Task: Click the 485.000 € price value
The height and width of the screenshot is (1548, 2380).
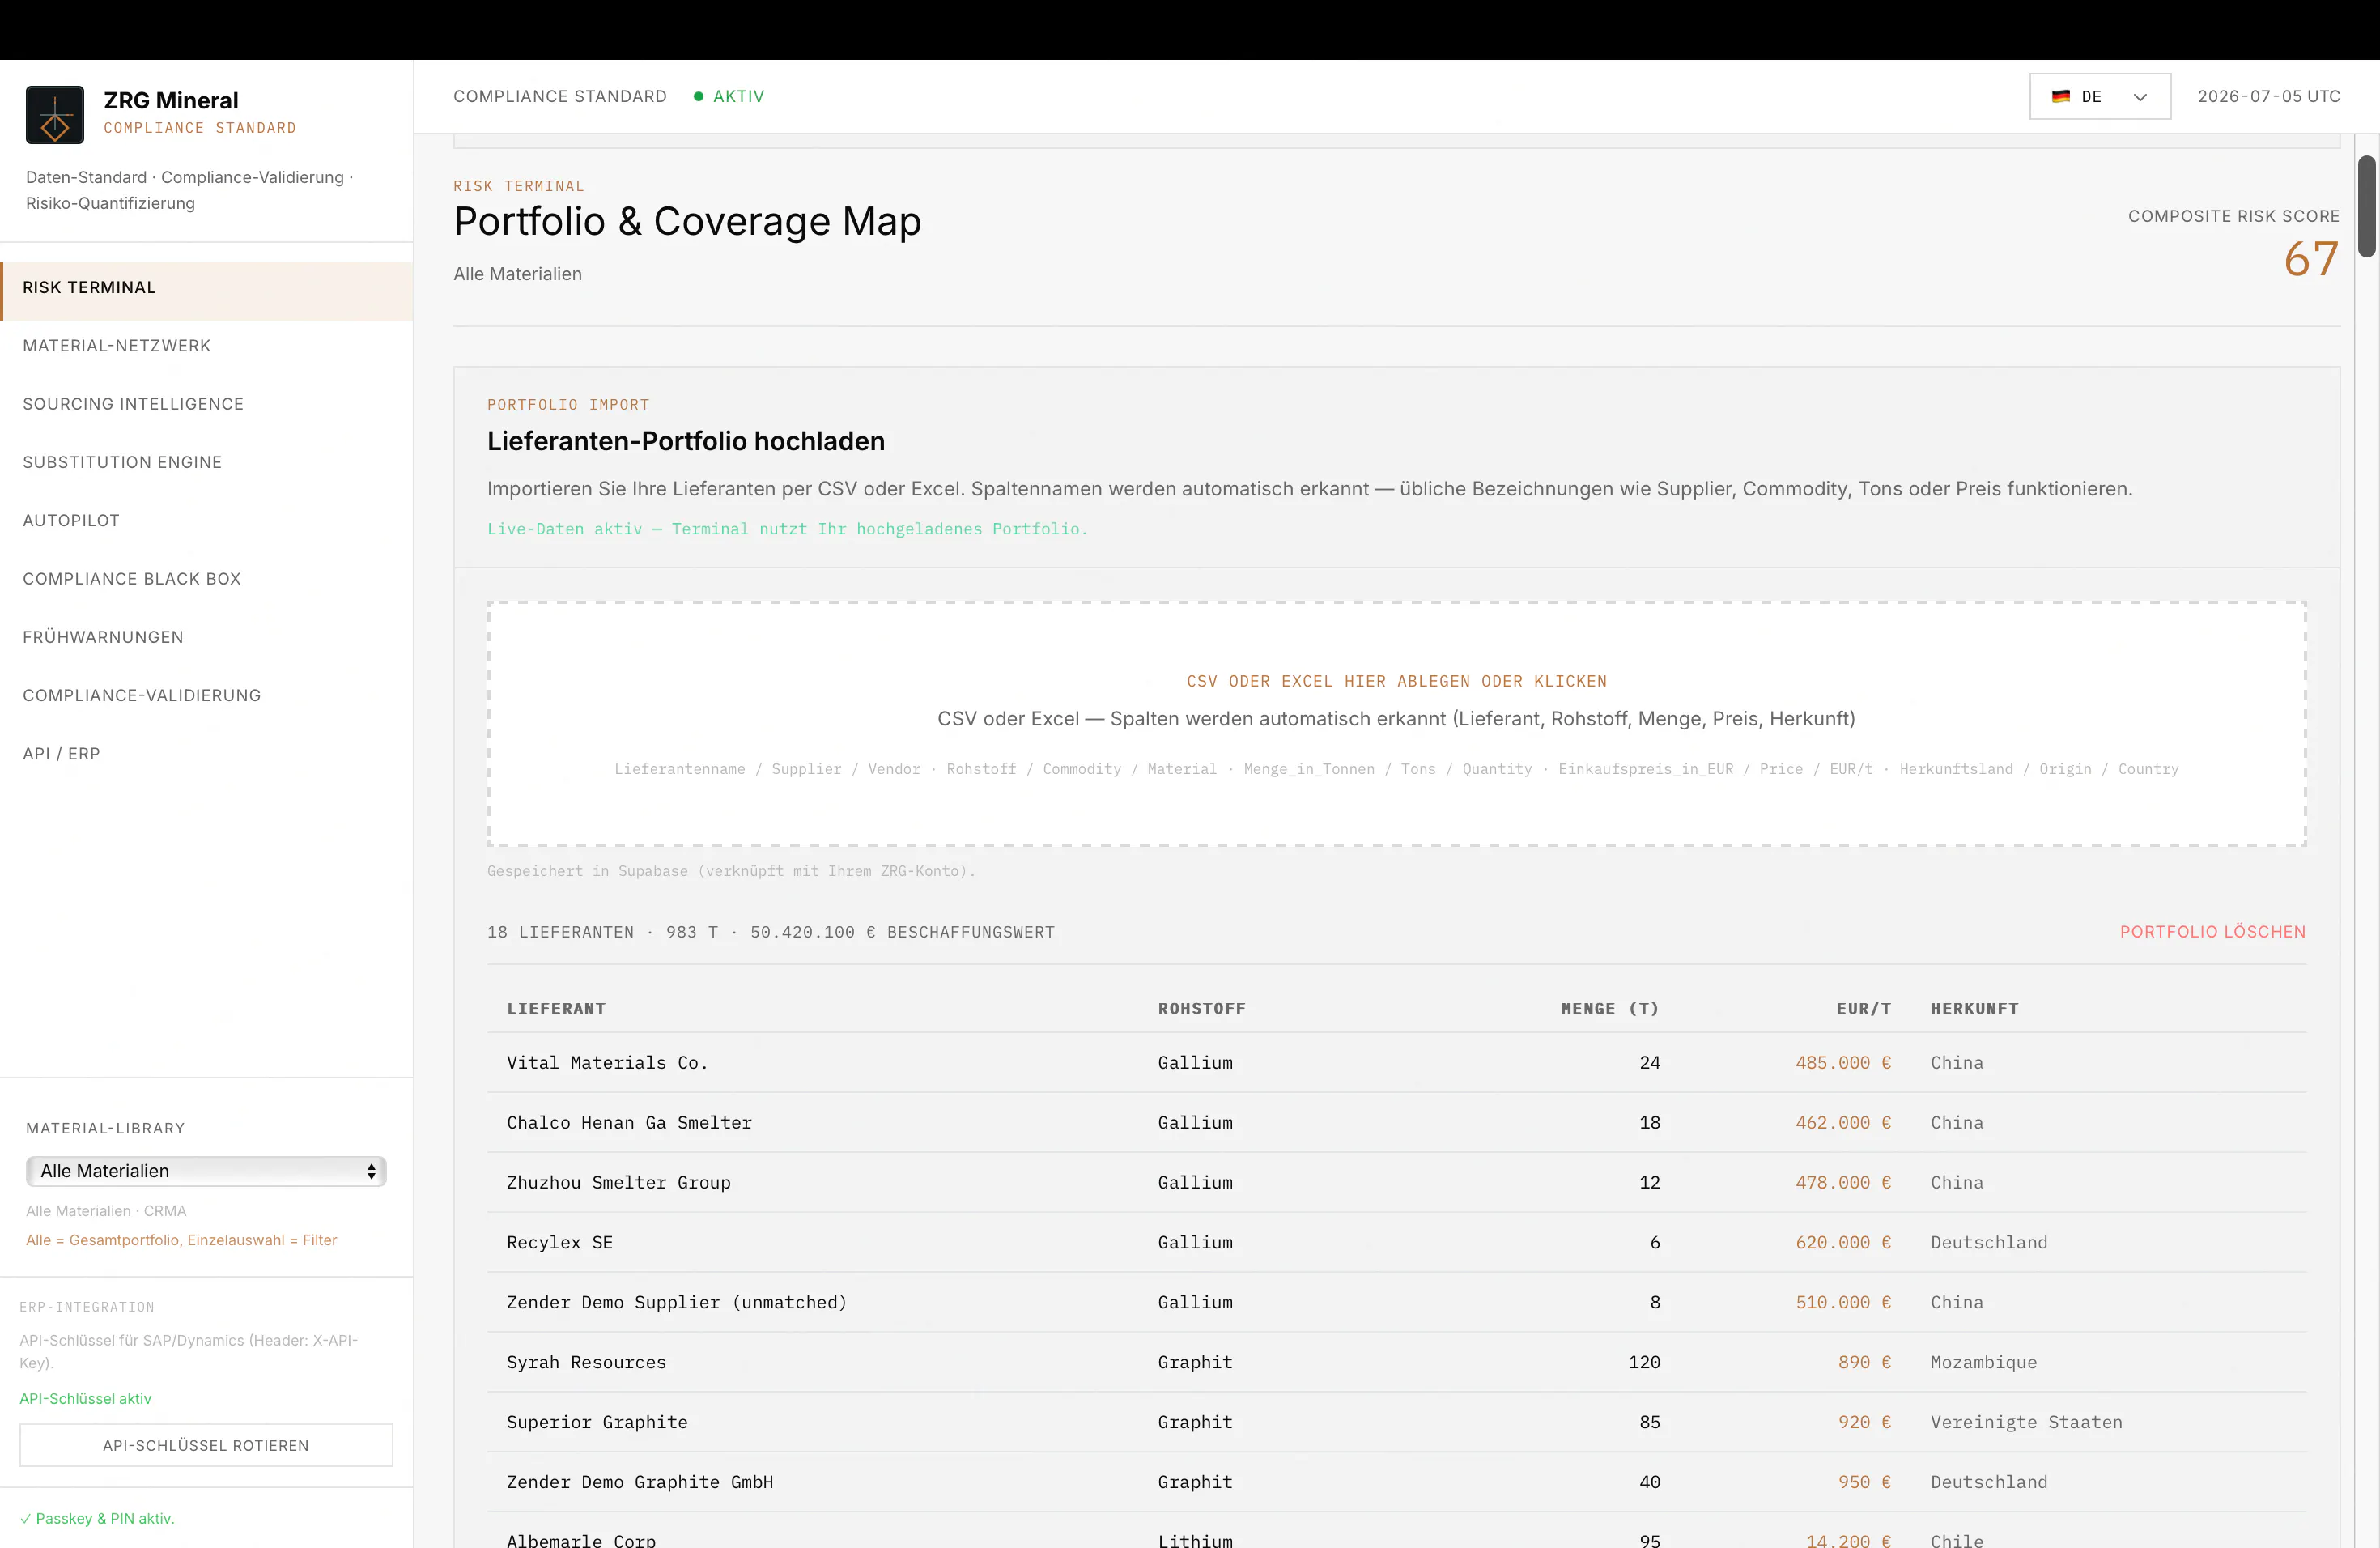Action: pos(1842,1063)
